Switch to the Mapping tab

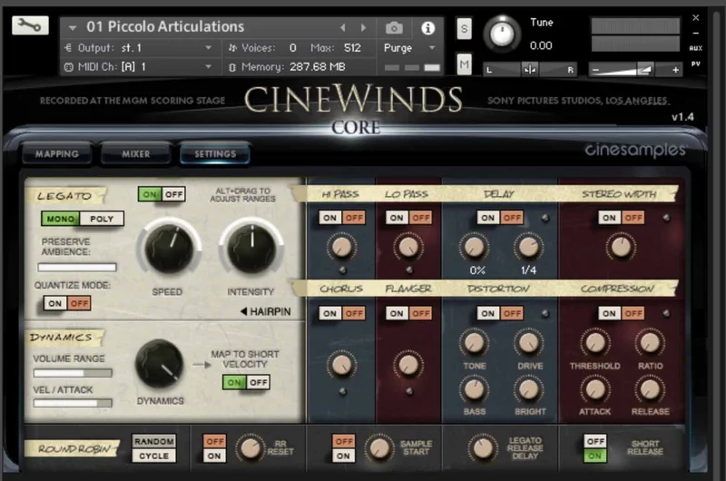pos(57,153)
